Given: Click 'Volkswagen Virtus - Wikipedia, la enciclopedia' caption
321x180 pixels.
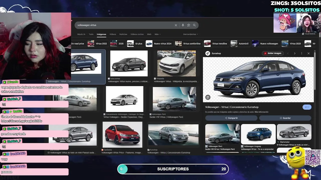Looking at the screenshot, I should (x=176, y=81).
